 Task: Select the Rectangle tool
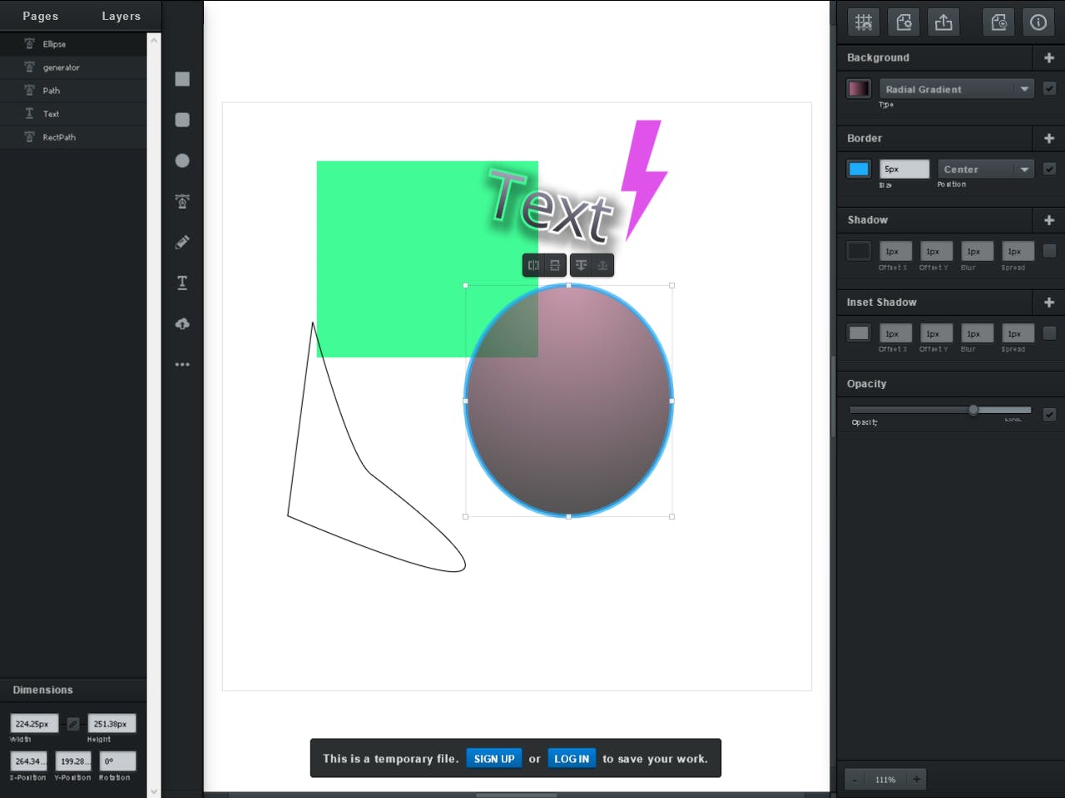pyautogui.click(x=181, y=79)
